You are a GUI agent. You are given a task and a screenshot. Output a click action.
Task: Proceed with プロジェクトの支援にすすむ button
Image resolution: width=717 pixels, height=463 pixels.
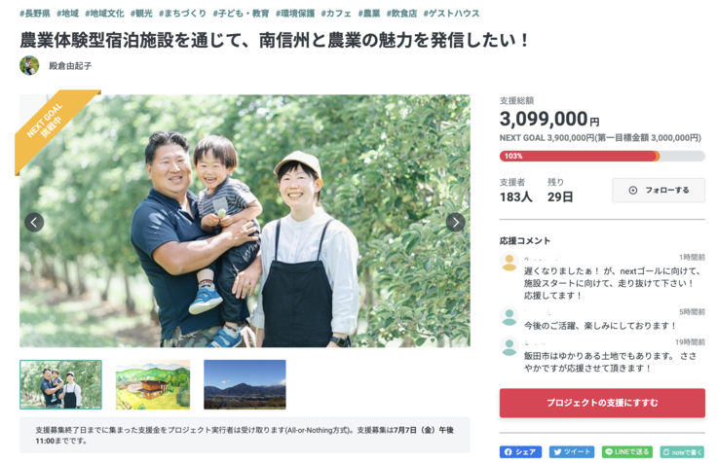point(602,403)
